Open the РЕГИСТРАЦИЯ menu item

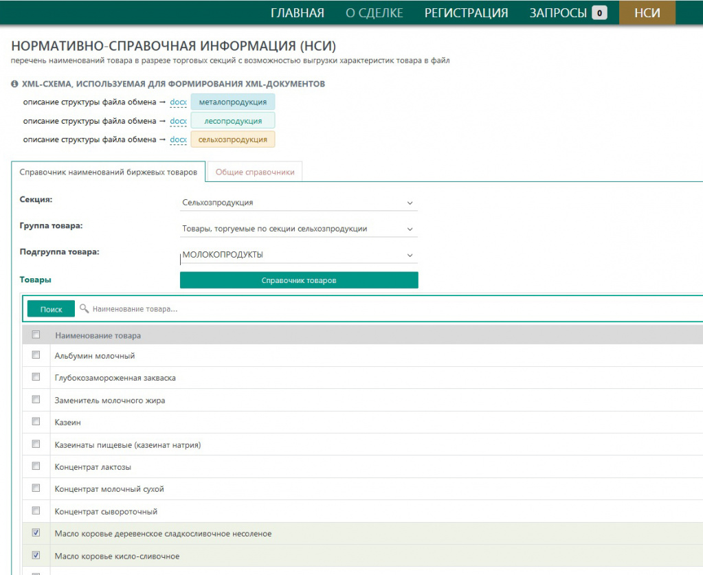click(466, 13)
